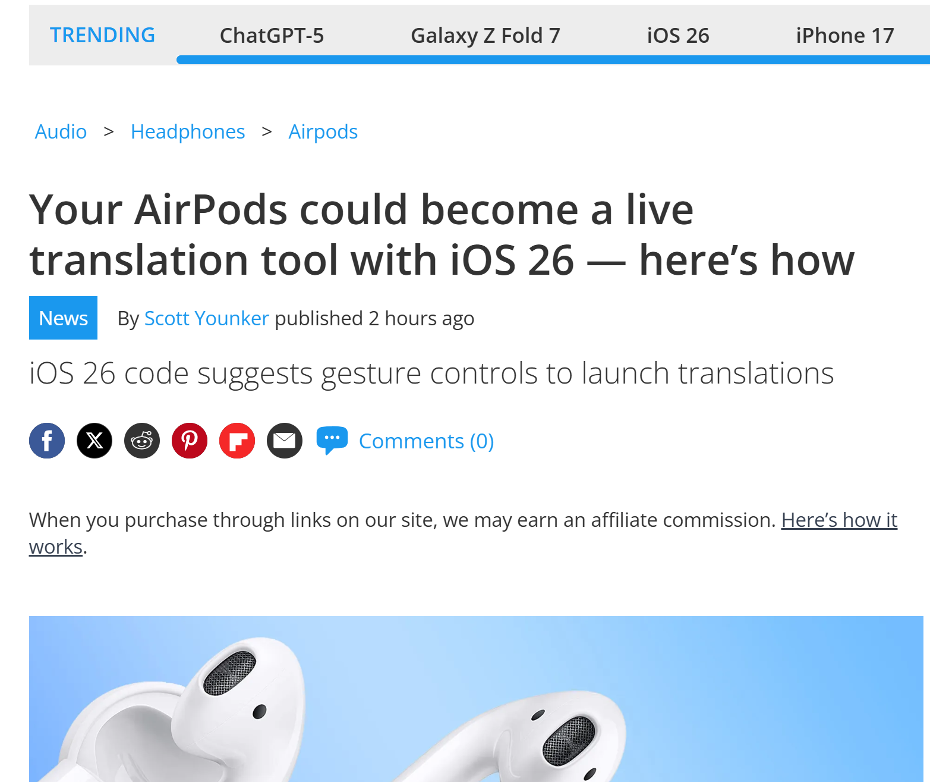This screenshot has width=930, height=782.
Task: Select the iPhone 17 trending tab
Action: (x=844, y=36)
